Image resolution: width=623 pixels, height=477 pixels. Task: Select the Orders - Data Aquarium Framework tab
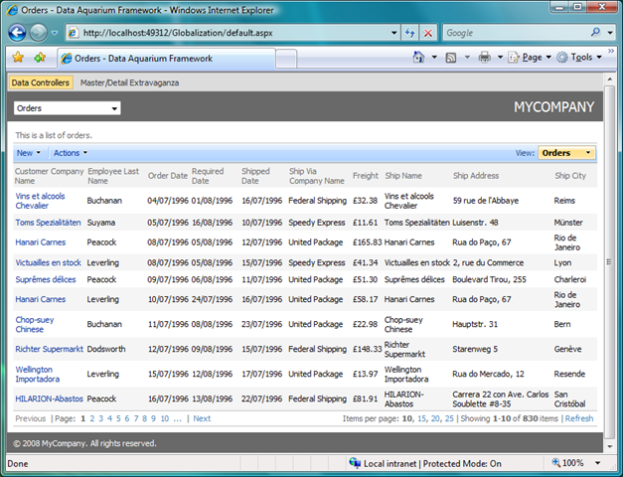click(x=166, y=59)
